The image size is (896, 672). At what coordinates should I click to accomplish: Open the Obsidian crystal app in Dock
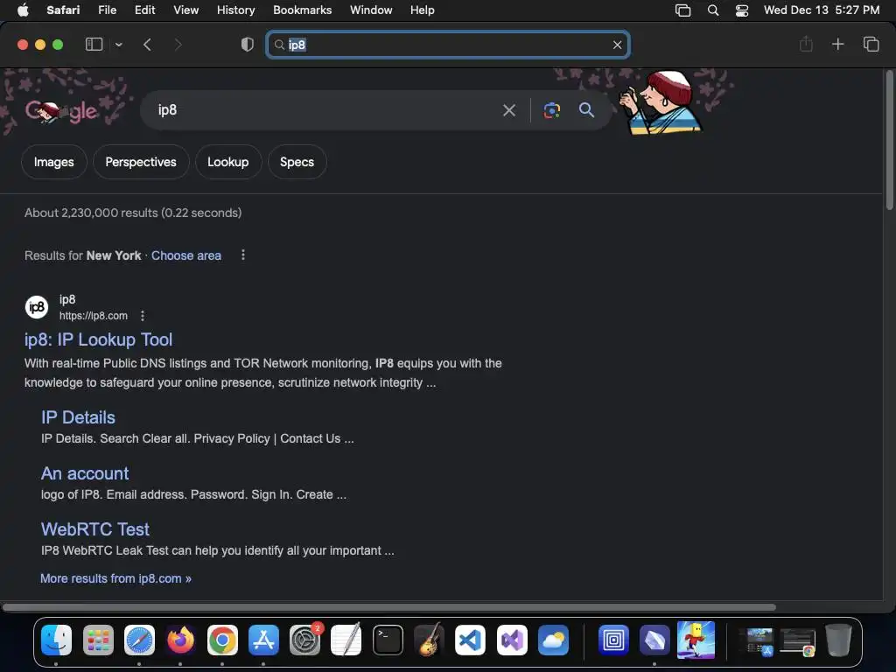[x=654, y=640]
